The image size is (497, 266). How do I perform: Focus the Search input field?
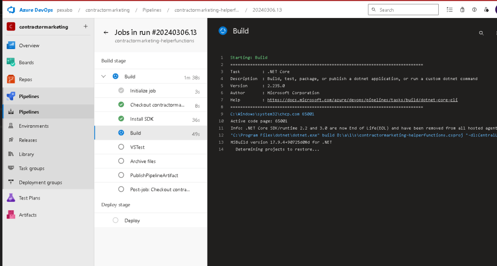(x=403, y=10)
